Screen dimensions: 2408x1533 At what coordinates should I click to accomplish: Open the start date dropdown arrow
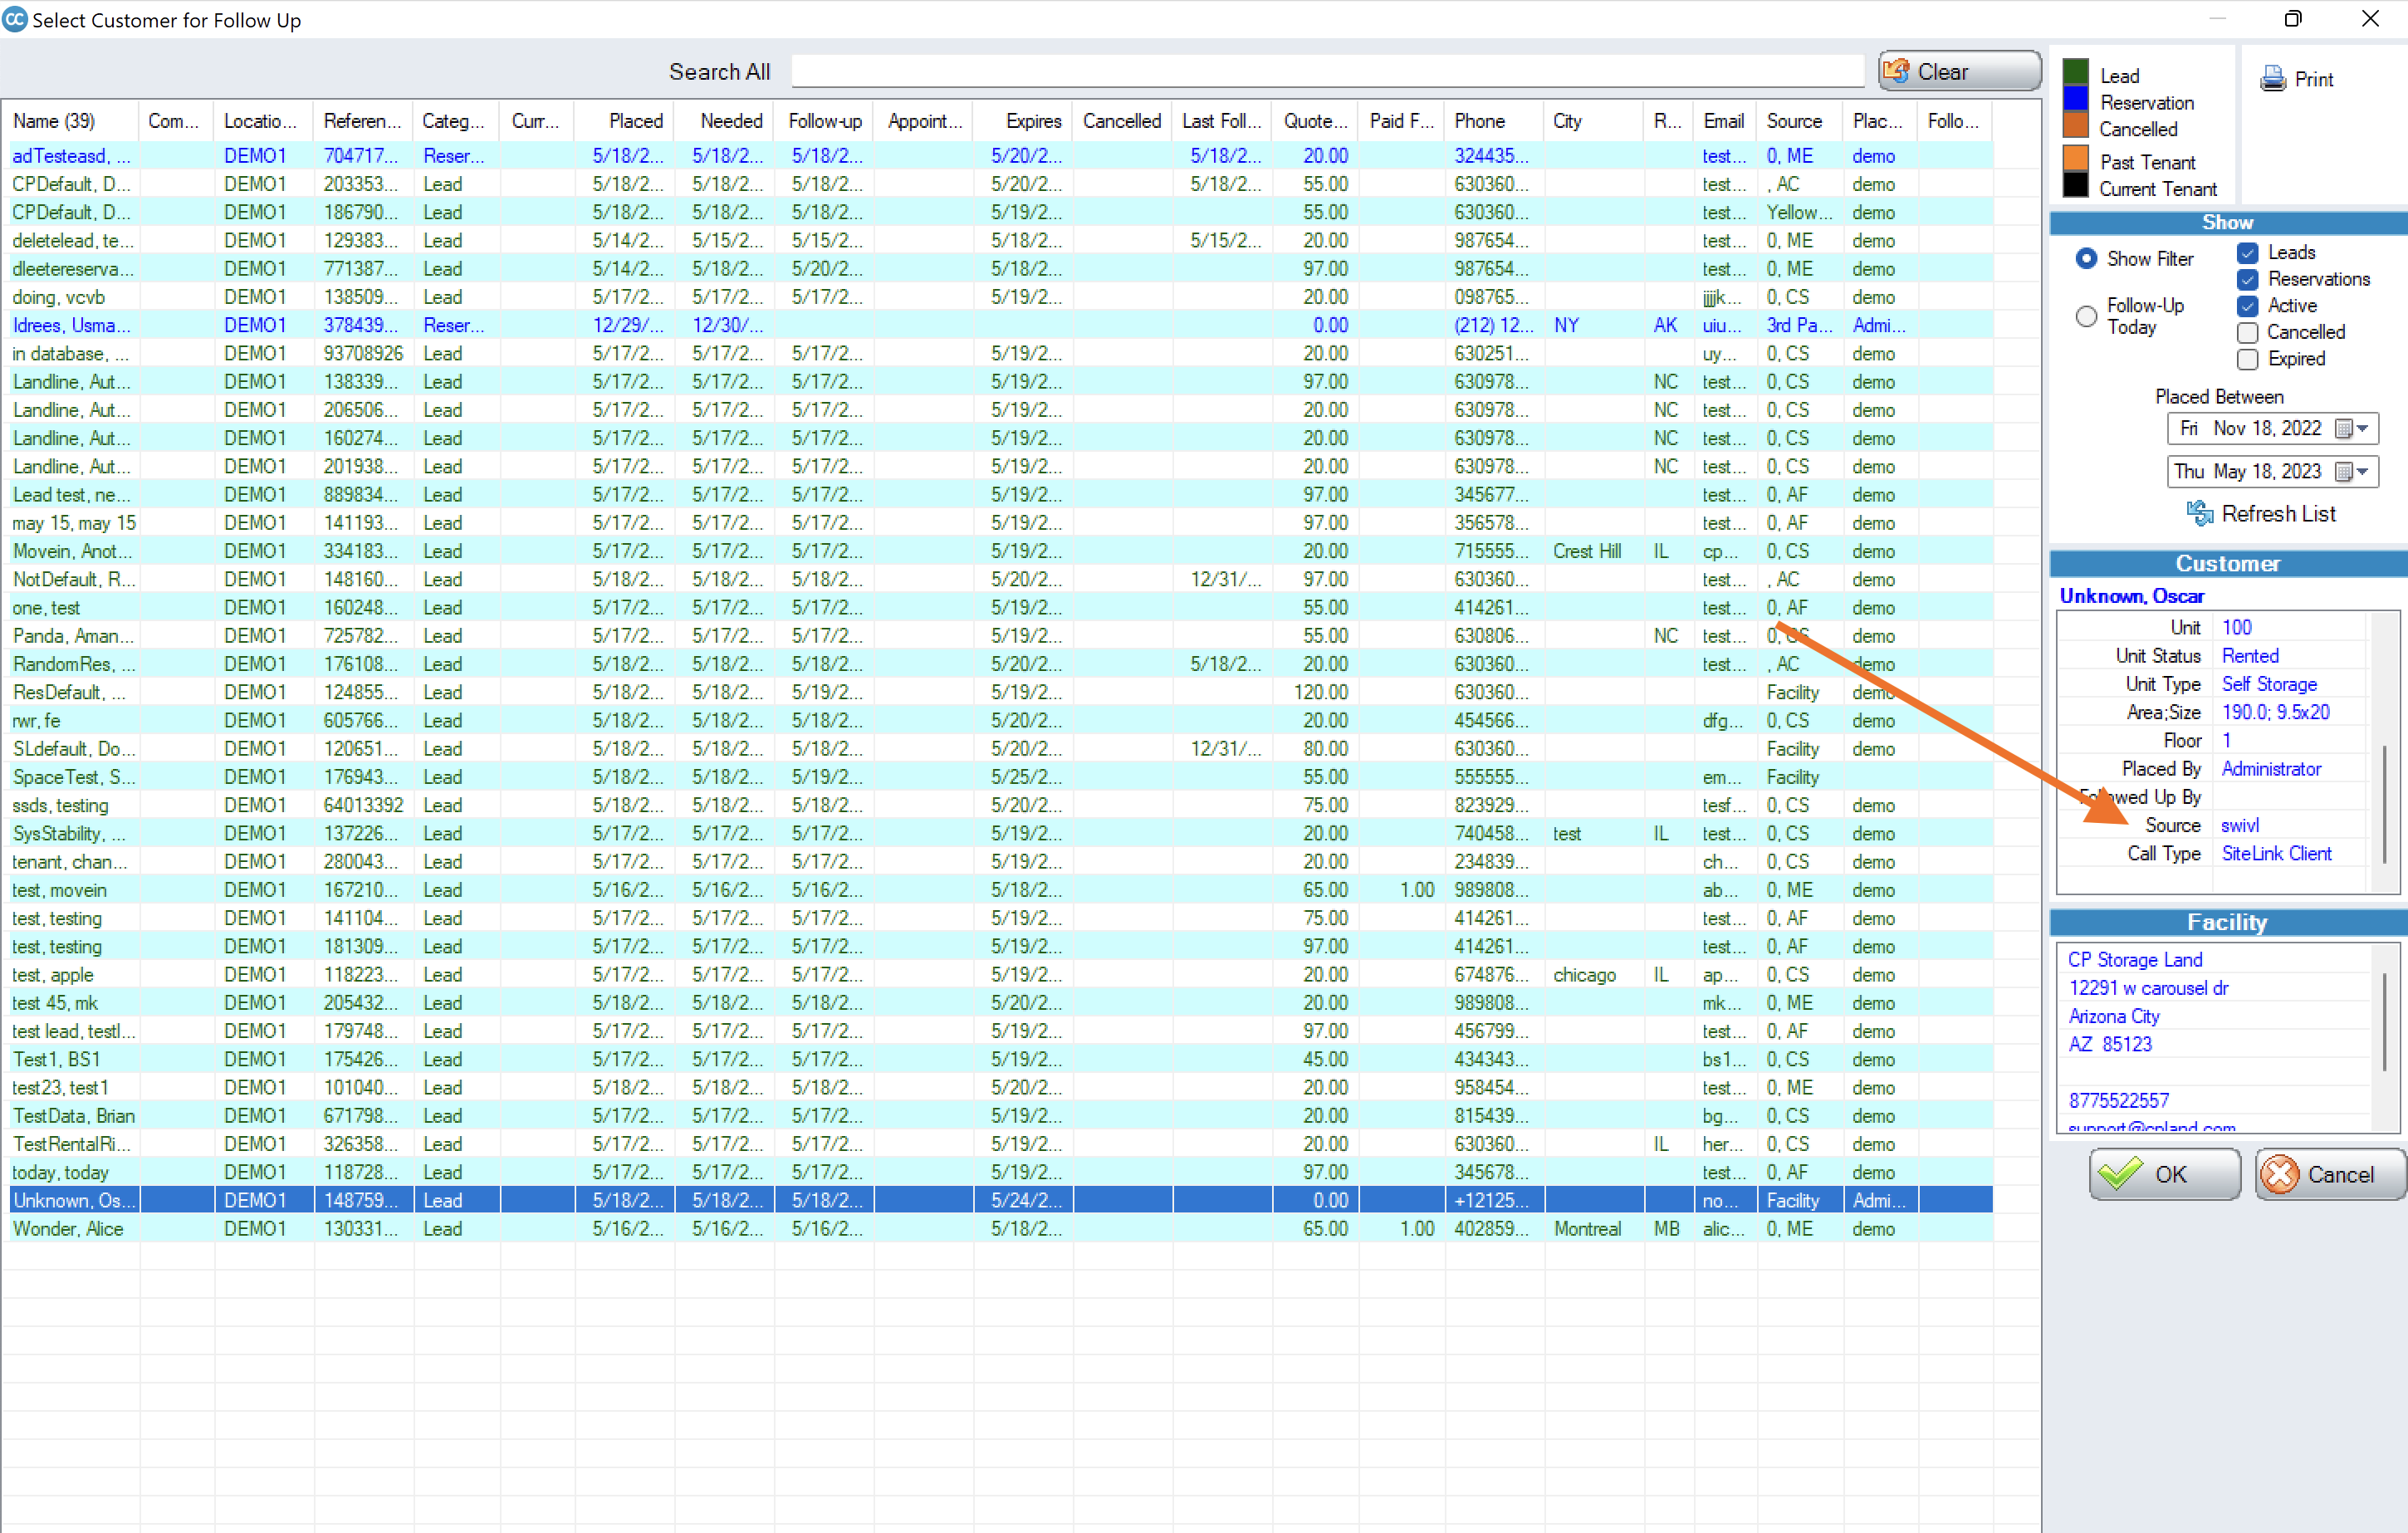pos(2363,428)
